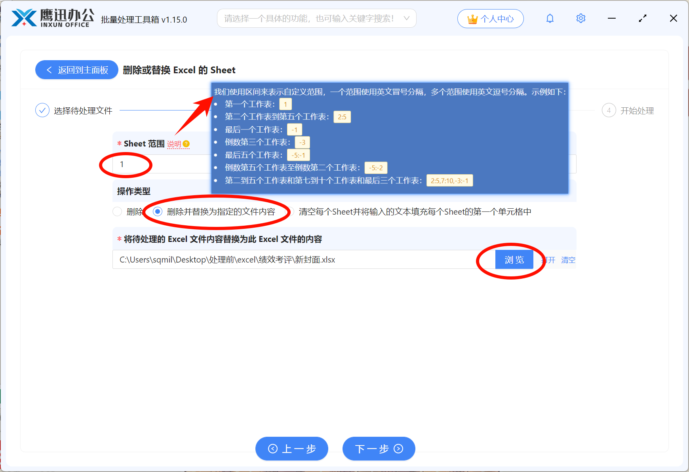Viewport: 689px width, 472px height.
Task: Select the 删除 operation radio button
Action: coord(117,211)
